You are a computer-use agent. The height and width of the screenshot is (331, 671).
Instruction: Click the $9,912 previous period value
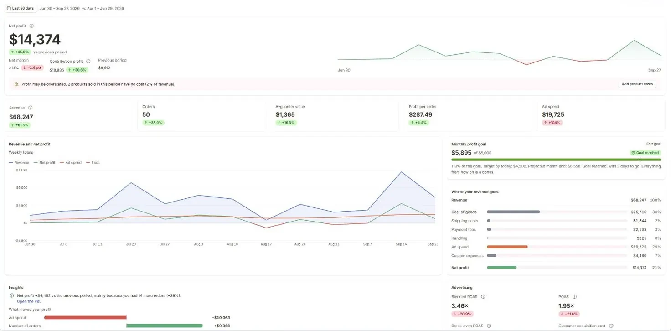coord(104,68)
